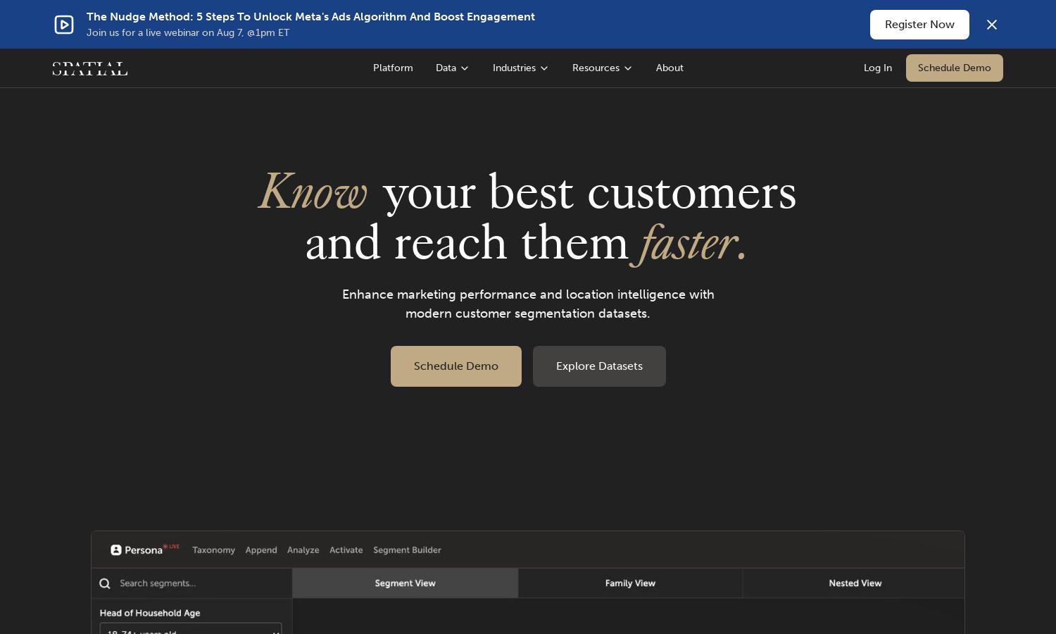Open the Segment Builder tab
This screenshot has width=1056, height=634.
(x=407, y=550)
